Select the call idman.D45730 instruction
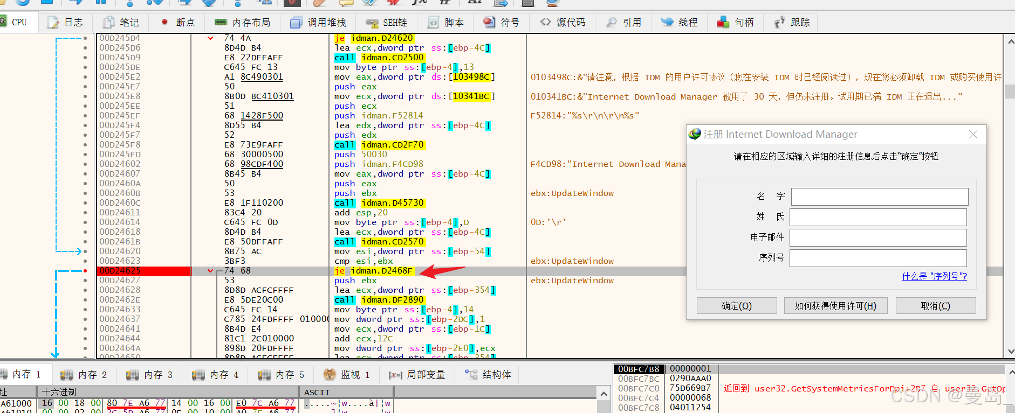This screenshot has height=413, width=1015. [x=379, y=203]
